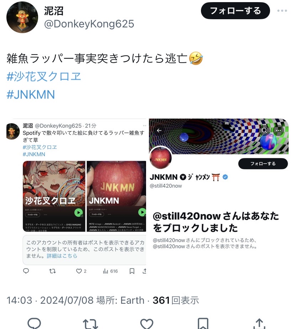Open the #沙花叉クロヱ hashtag link
Image resolution: width=295 pixels, height=329 pixels.
(x=44, y=76)
